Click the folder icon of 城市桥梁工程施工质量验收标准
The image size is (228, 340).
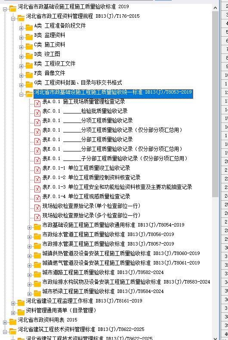pos(37,293)
